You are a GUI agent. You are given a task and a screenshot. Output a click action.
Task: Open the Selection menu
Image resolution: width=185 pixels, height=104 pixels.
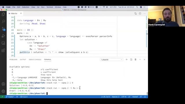point(26,7)
